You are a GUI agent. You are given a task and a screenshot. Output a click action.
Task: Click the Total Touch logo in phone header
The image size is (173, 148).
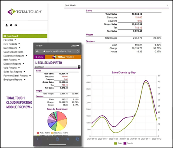[x=63, y=57]
